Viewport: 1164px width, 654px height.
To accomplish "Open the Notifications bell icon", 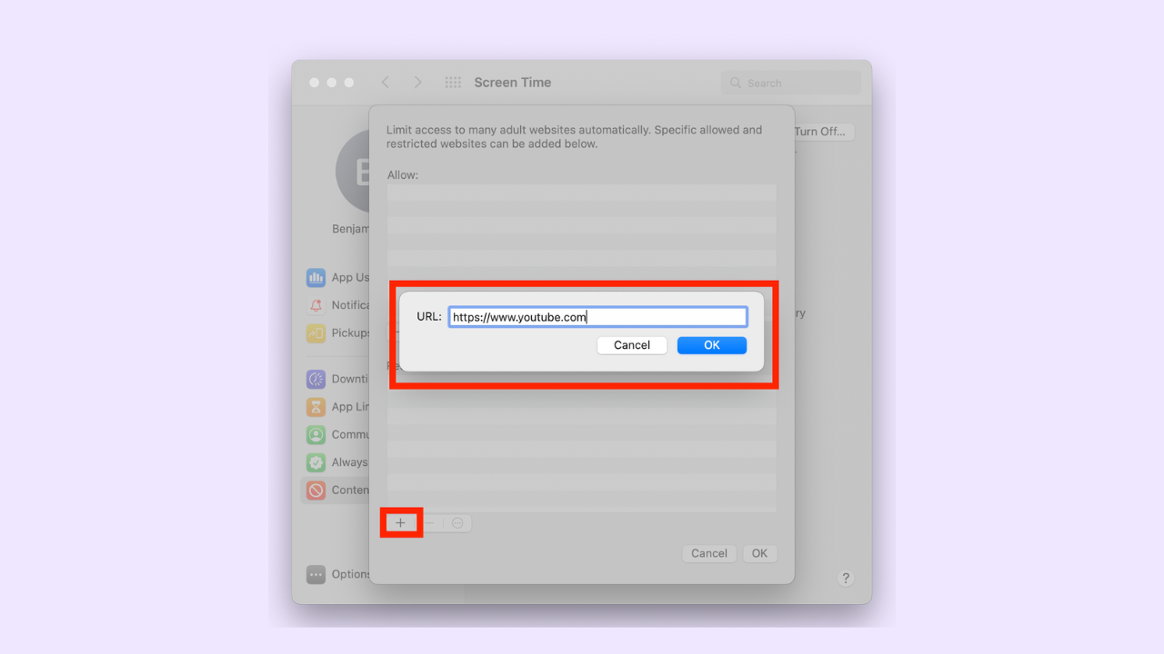I will pyautogui.click(x=316, y=305).
